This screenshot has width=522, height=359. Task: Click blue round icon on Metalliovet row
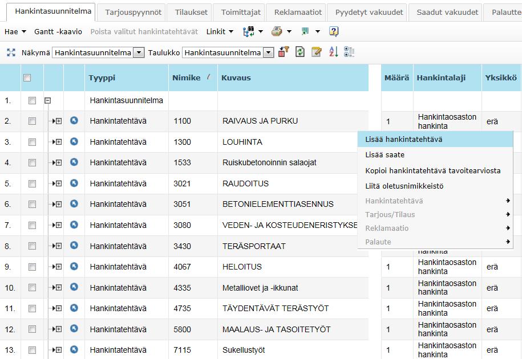click(74, 287)
